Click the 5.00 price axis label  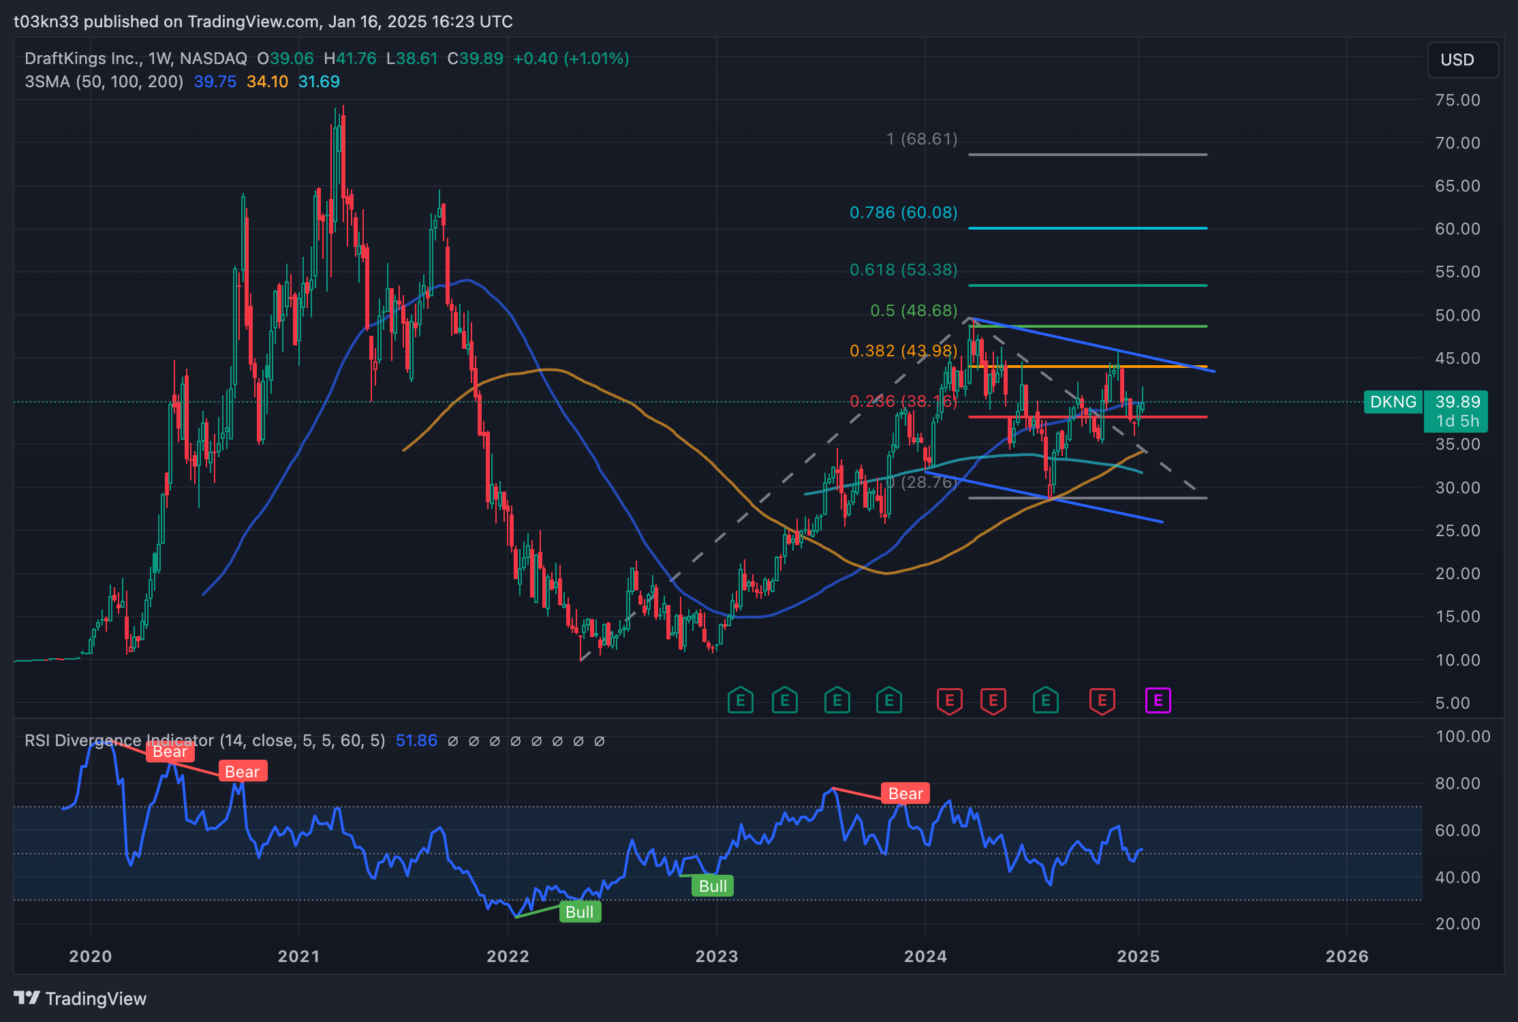tap(1453, 703)
